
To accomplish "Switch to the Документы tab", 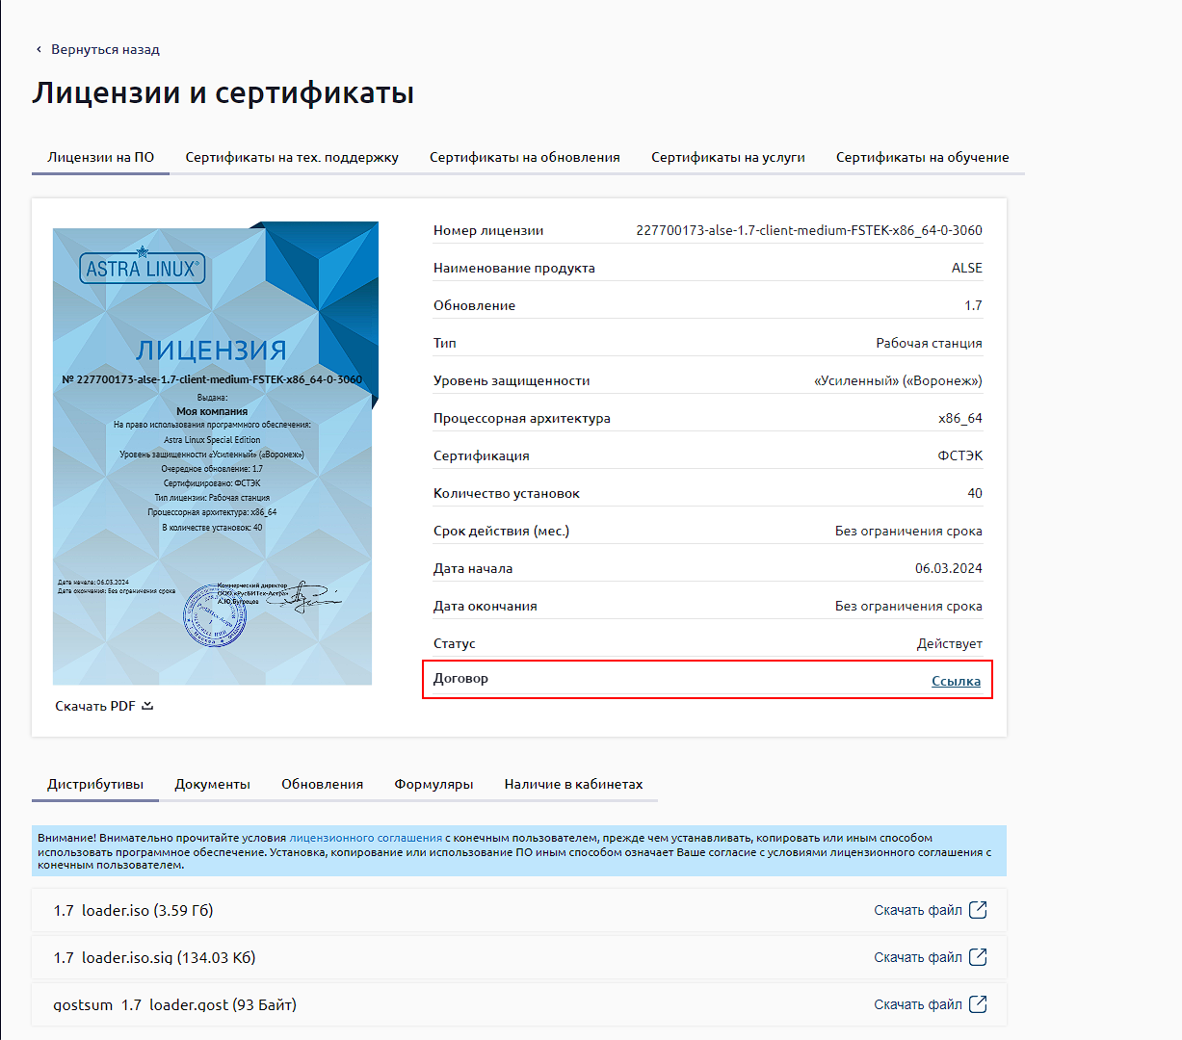I will (x=212, y=784).
